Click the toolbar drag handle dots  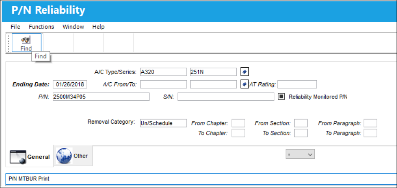pyautogui.click(x=9, y=43)
